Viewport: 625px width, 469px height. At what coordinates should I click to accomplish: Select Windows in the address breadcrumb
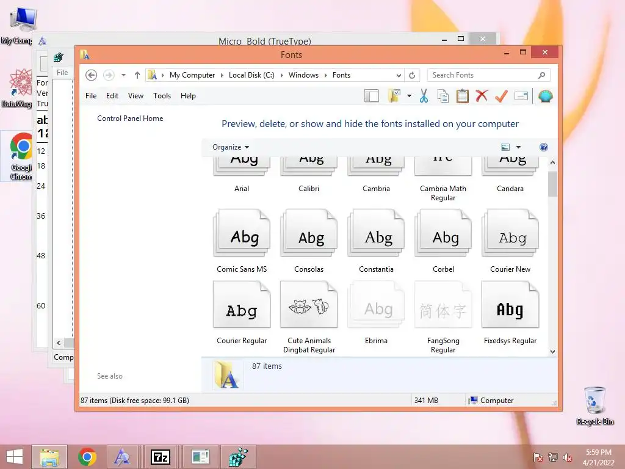303,75
